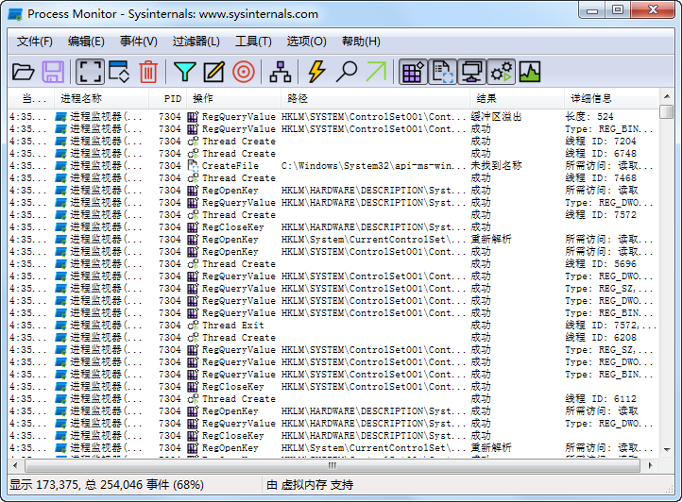Viewport: 682px width, 502px height.
Task: Click the 线程 ID: 6208 detail cell
Action: coord(600,337)
